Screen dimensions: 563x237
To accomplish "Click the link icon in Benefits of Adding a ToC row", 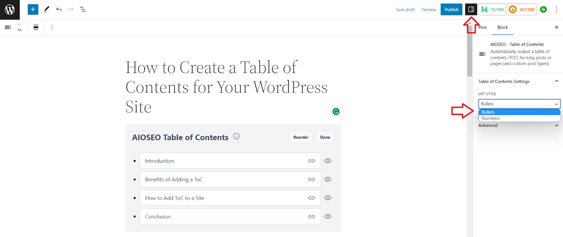I will [311, 179].
